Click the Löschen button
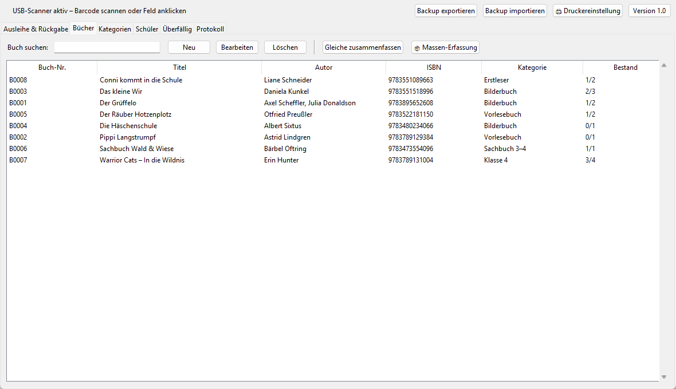Viewport: 676px width, 389px height. [x=285, y=47]
